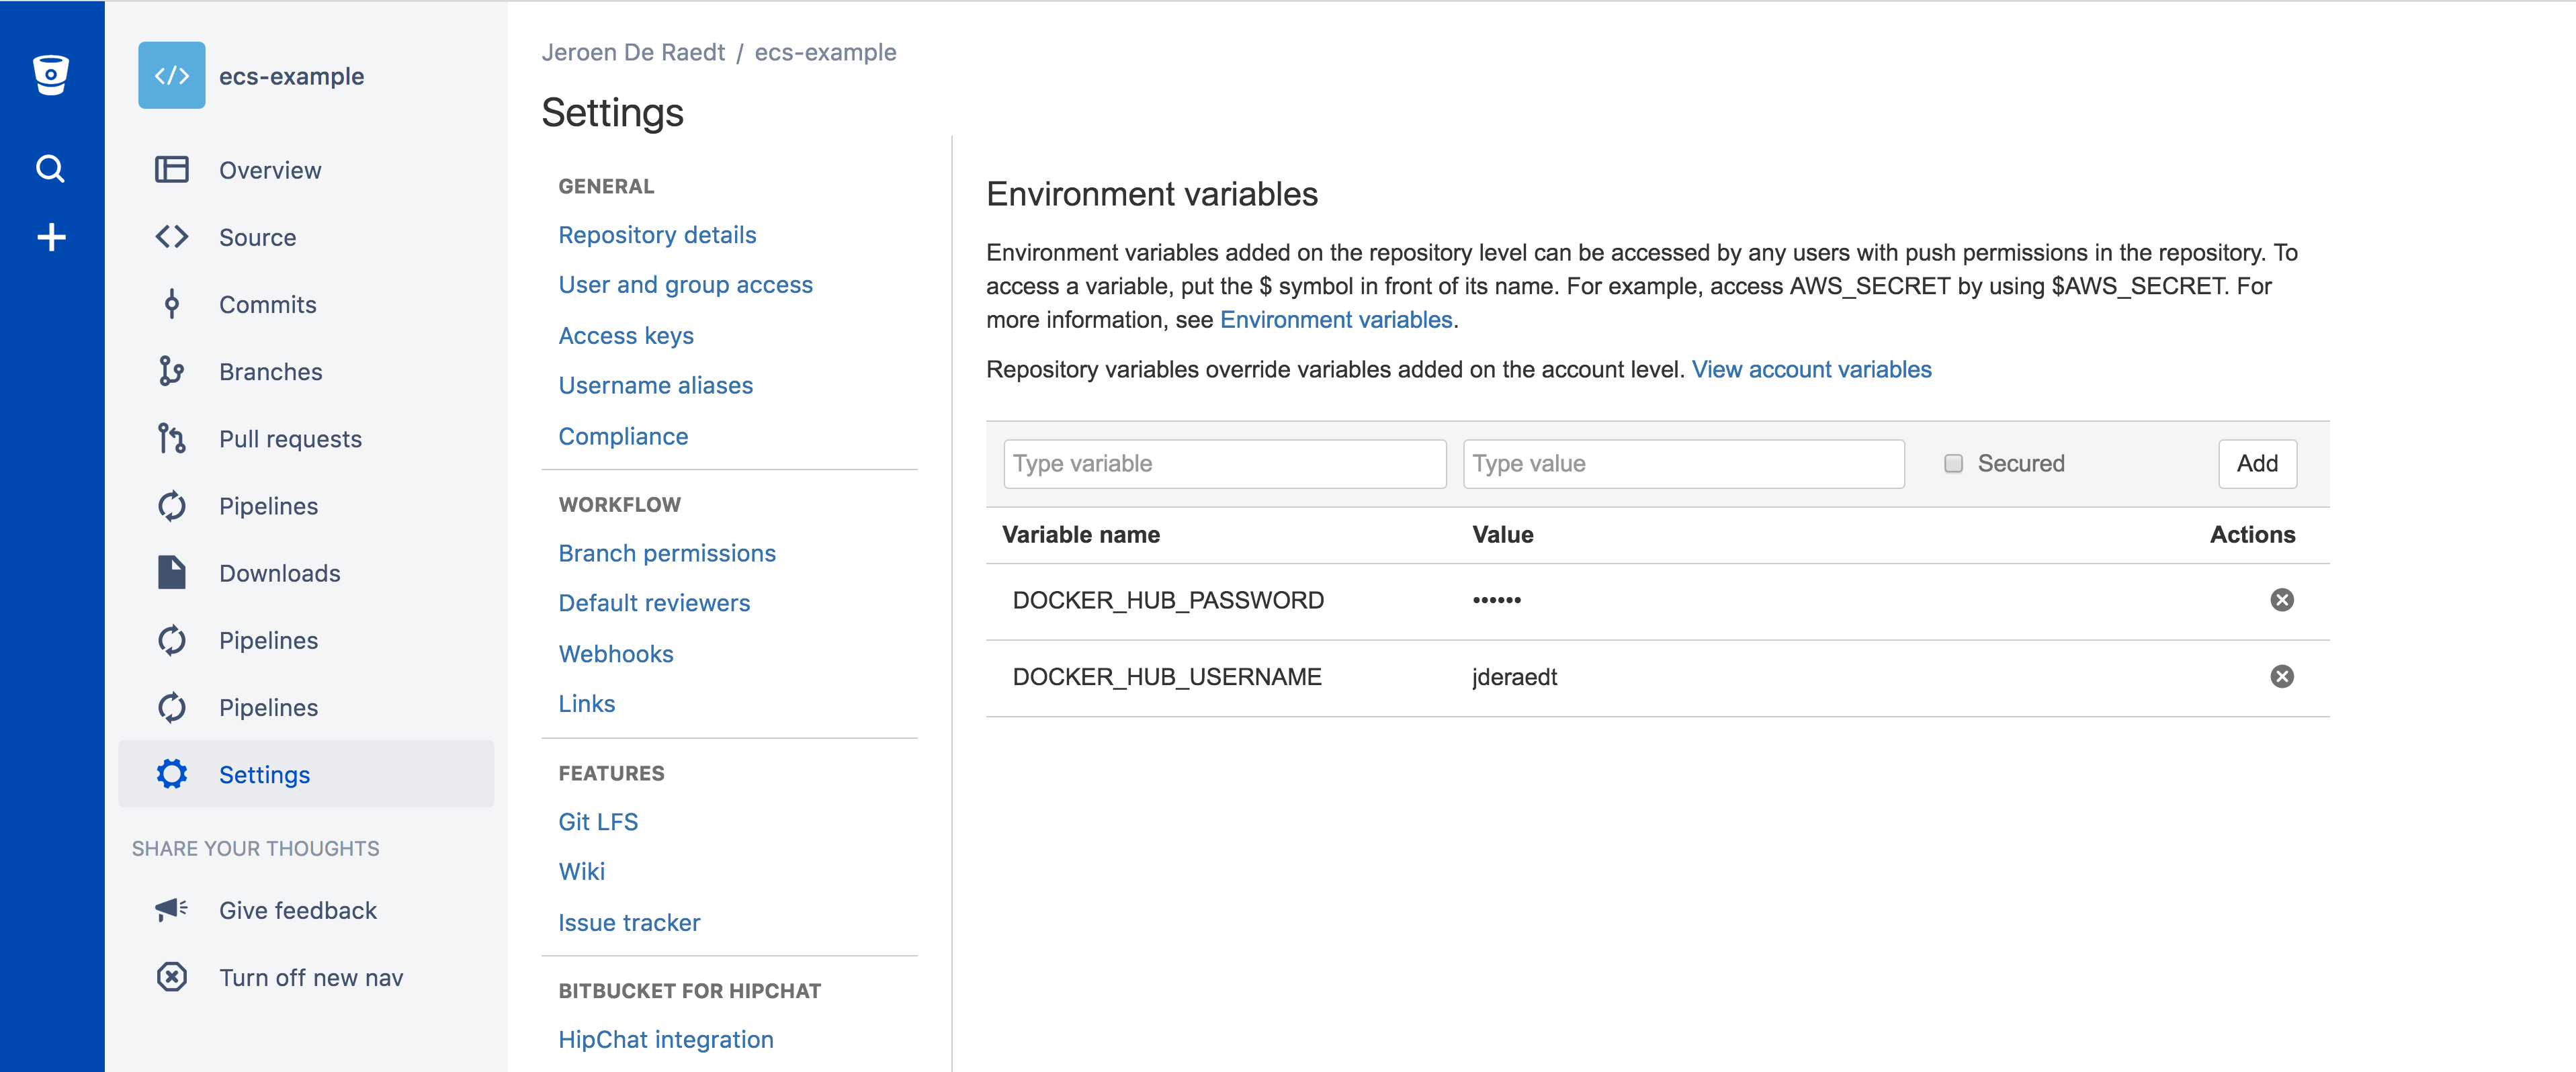Open Branches via its sidebar icon

click(172, 371)
